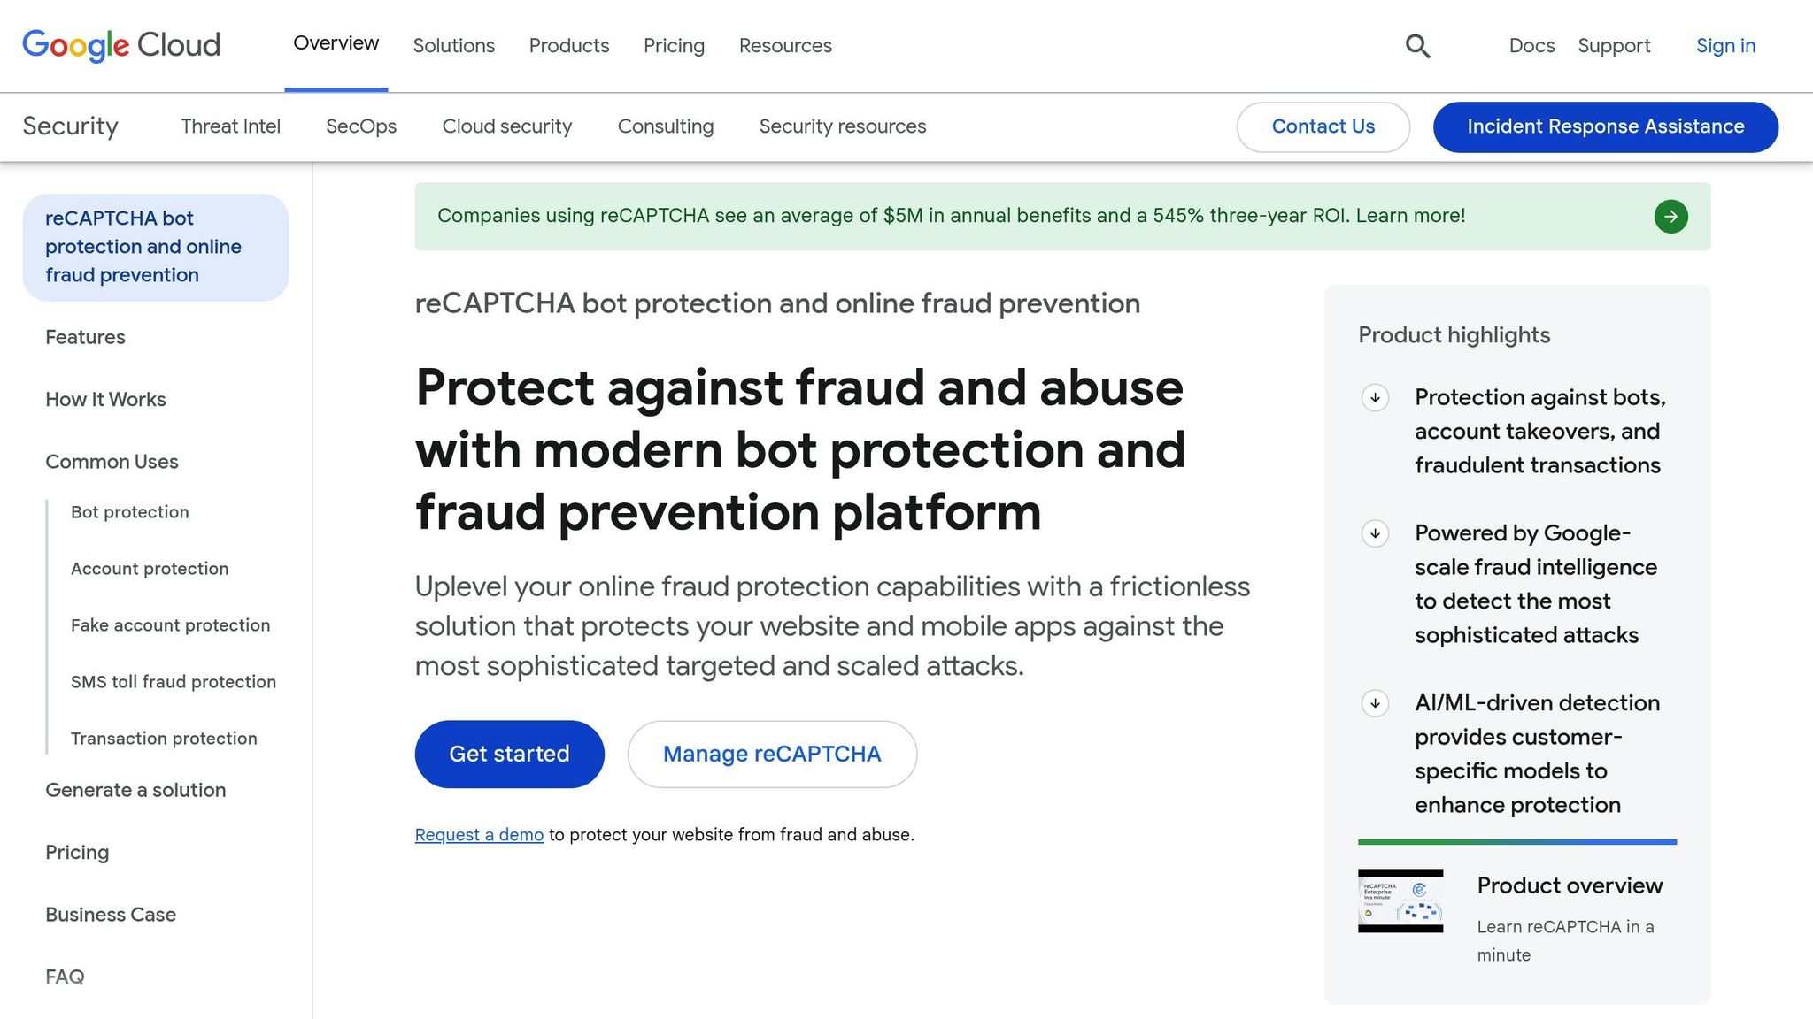Viewport: 1813px width, 1019px height.
Task: Click the green arrow in the ROI banner
Action: point(1670,217)
